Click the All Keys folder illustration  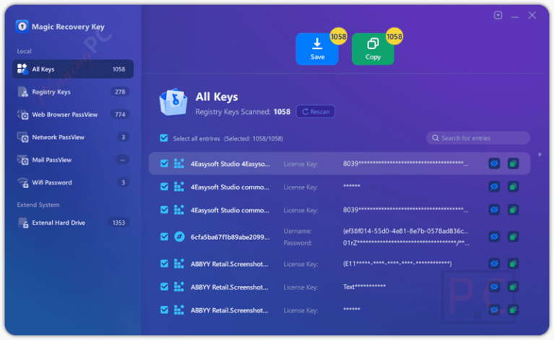173,102
